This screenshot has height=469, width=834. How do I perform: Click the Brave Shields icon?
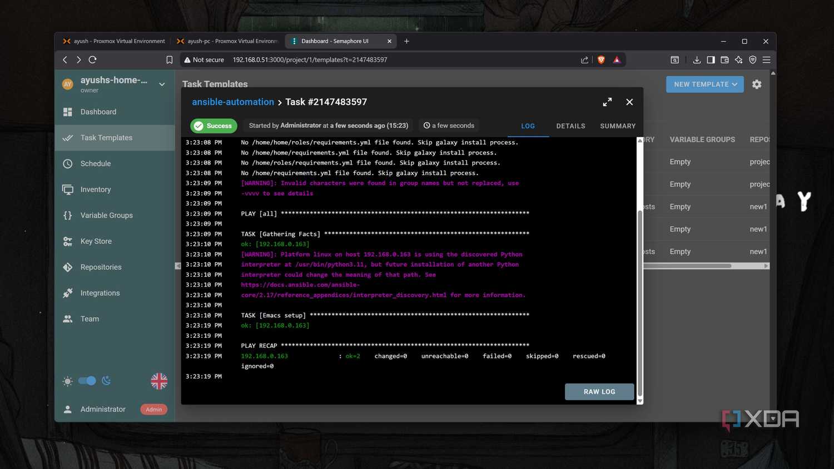pos(601,60)
